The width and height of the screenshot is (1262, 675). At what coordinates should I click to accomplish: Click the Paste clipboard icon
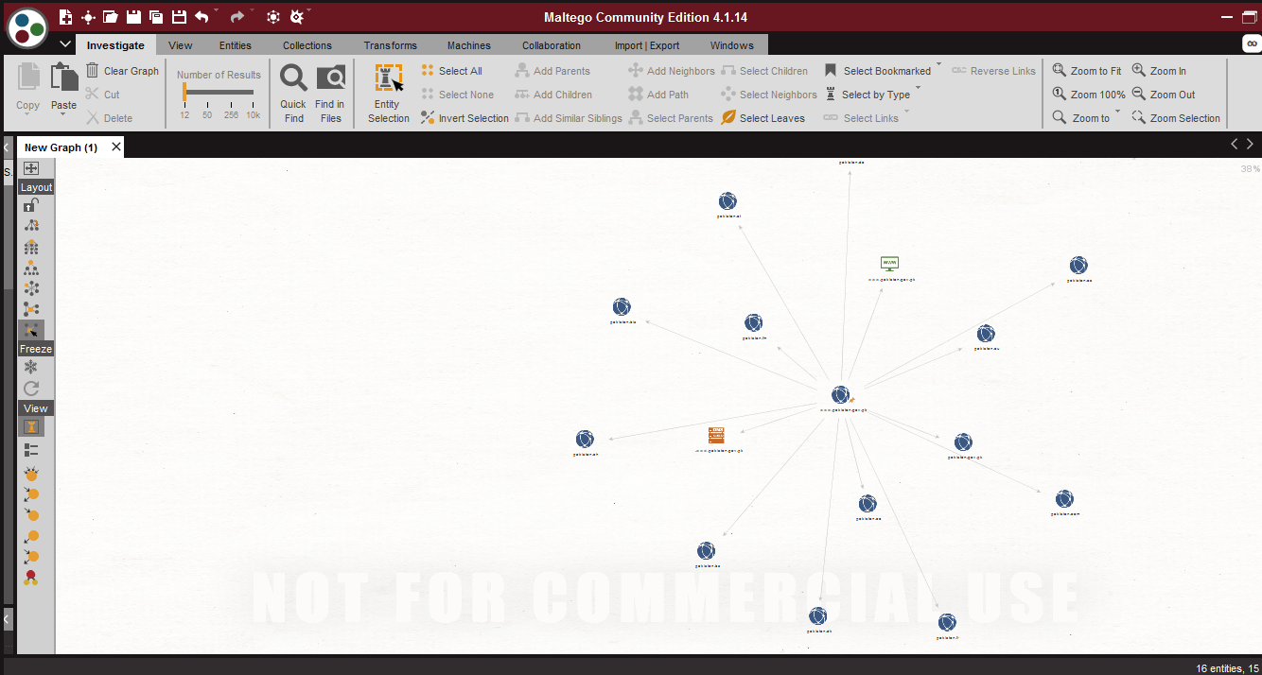click(63, 78)
